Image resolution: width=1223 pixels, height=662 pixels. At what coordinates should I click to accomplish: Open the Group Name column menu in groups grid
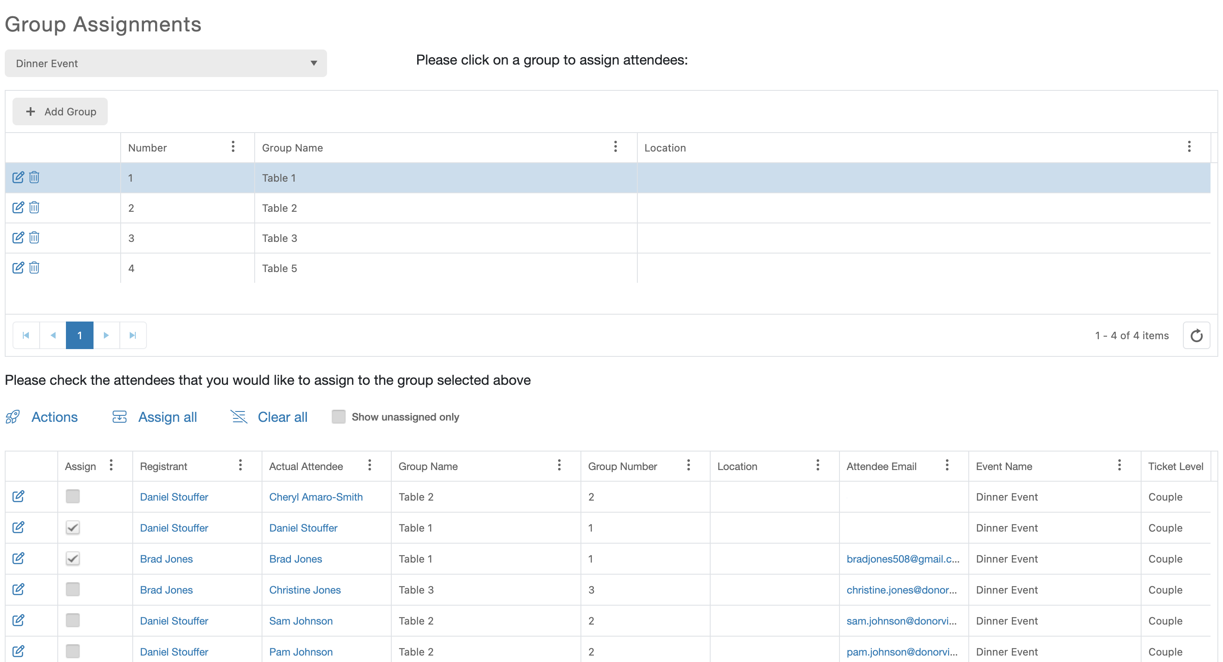click(x=615, y=147)
